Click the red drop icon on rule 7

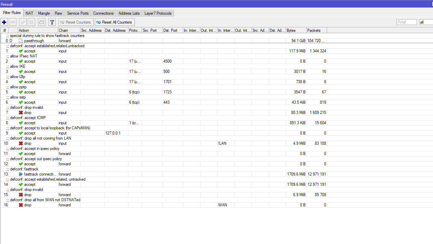[21, 112]
